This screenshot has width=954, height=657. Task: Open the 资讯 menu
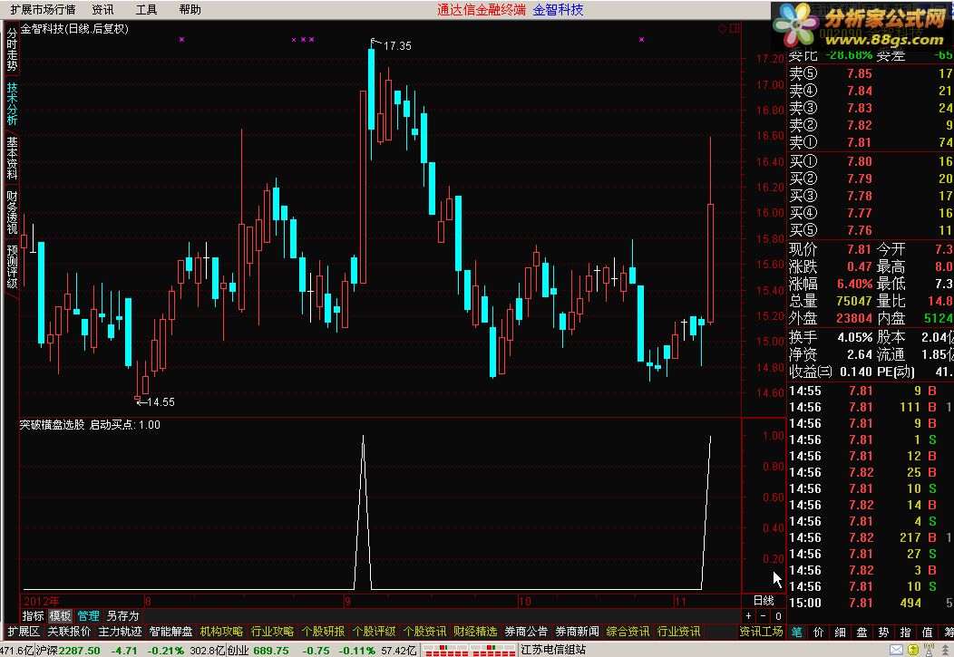pos(102,10)
